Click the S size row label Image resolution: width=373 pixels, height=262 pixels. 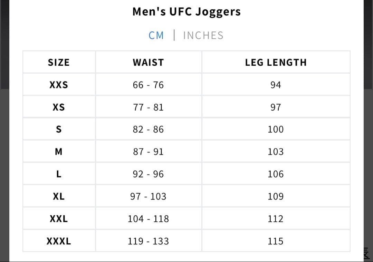click(59, 130)
